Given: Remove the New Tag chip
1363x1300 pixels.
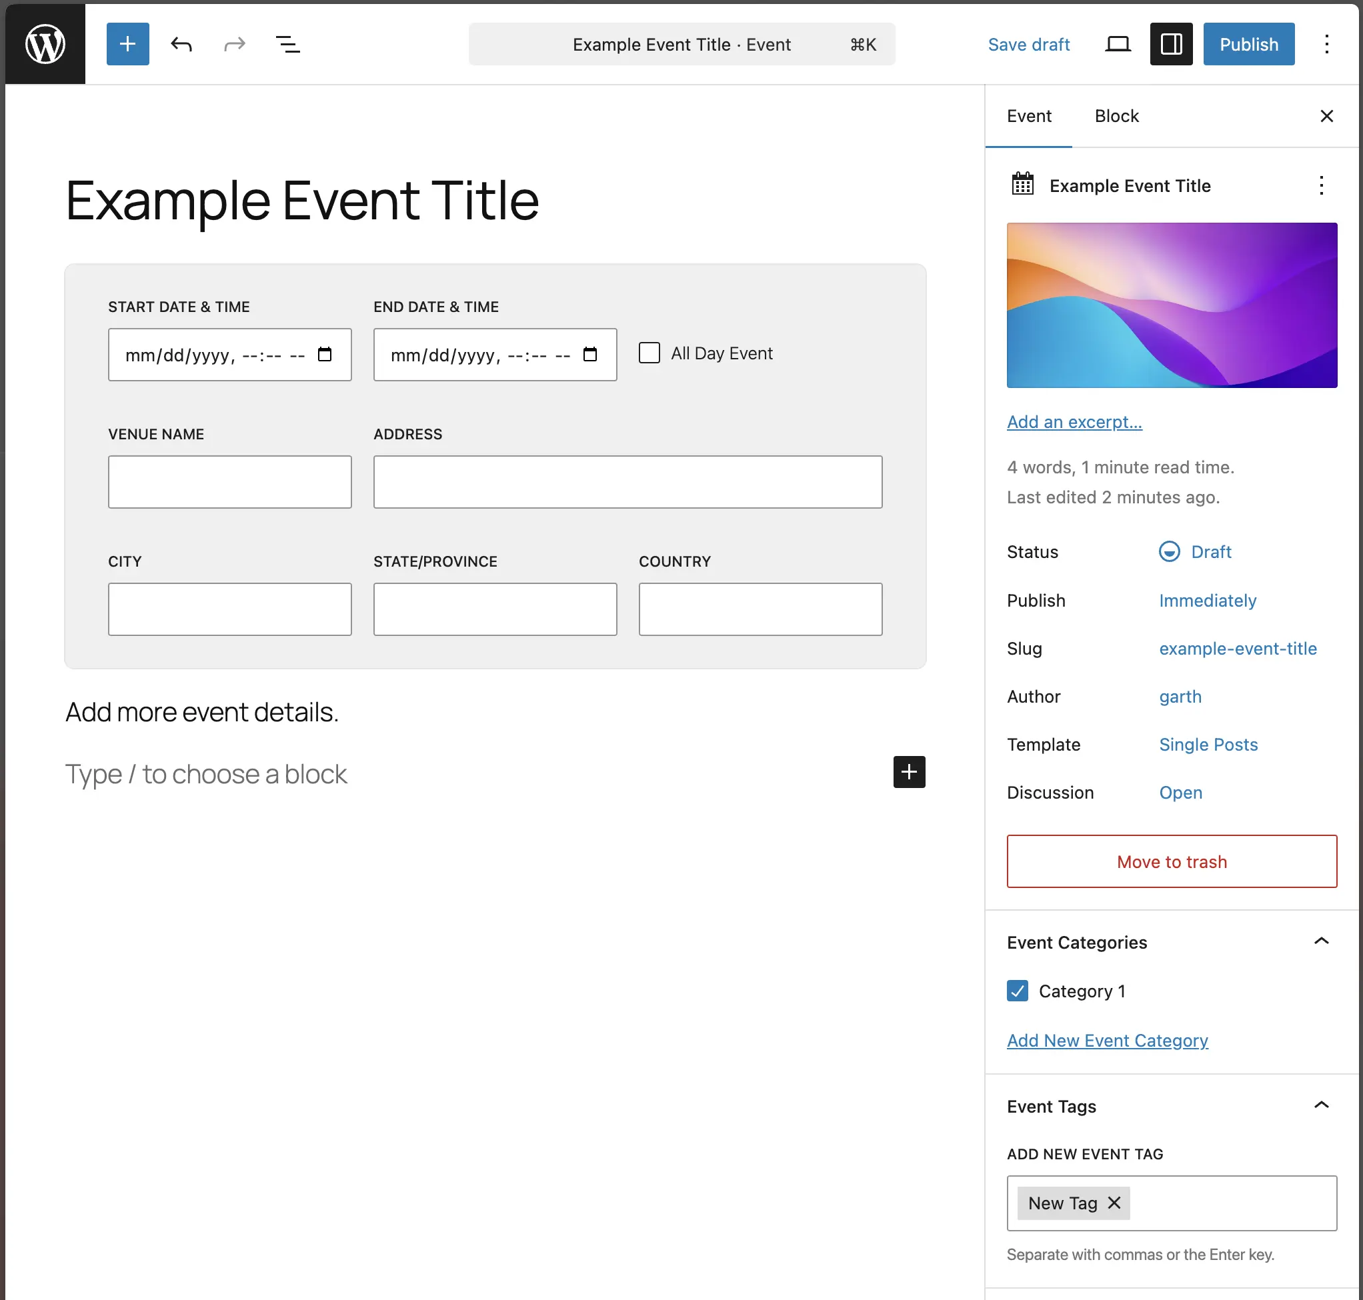Looking at the screenshot, I should (x=1114, y=1203).
